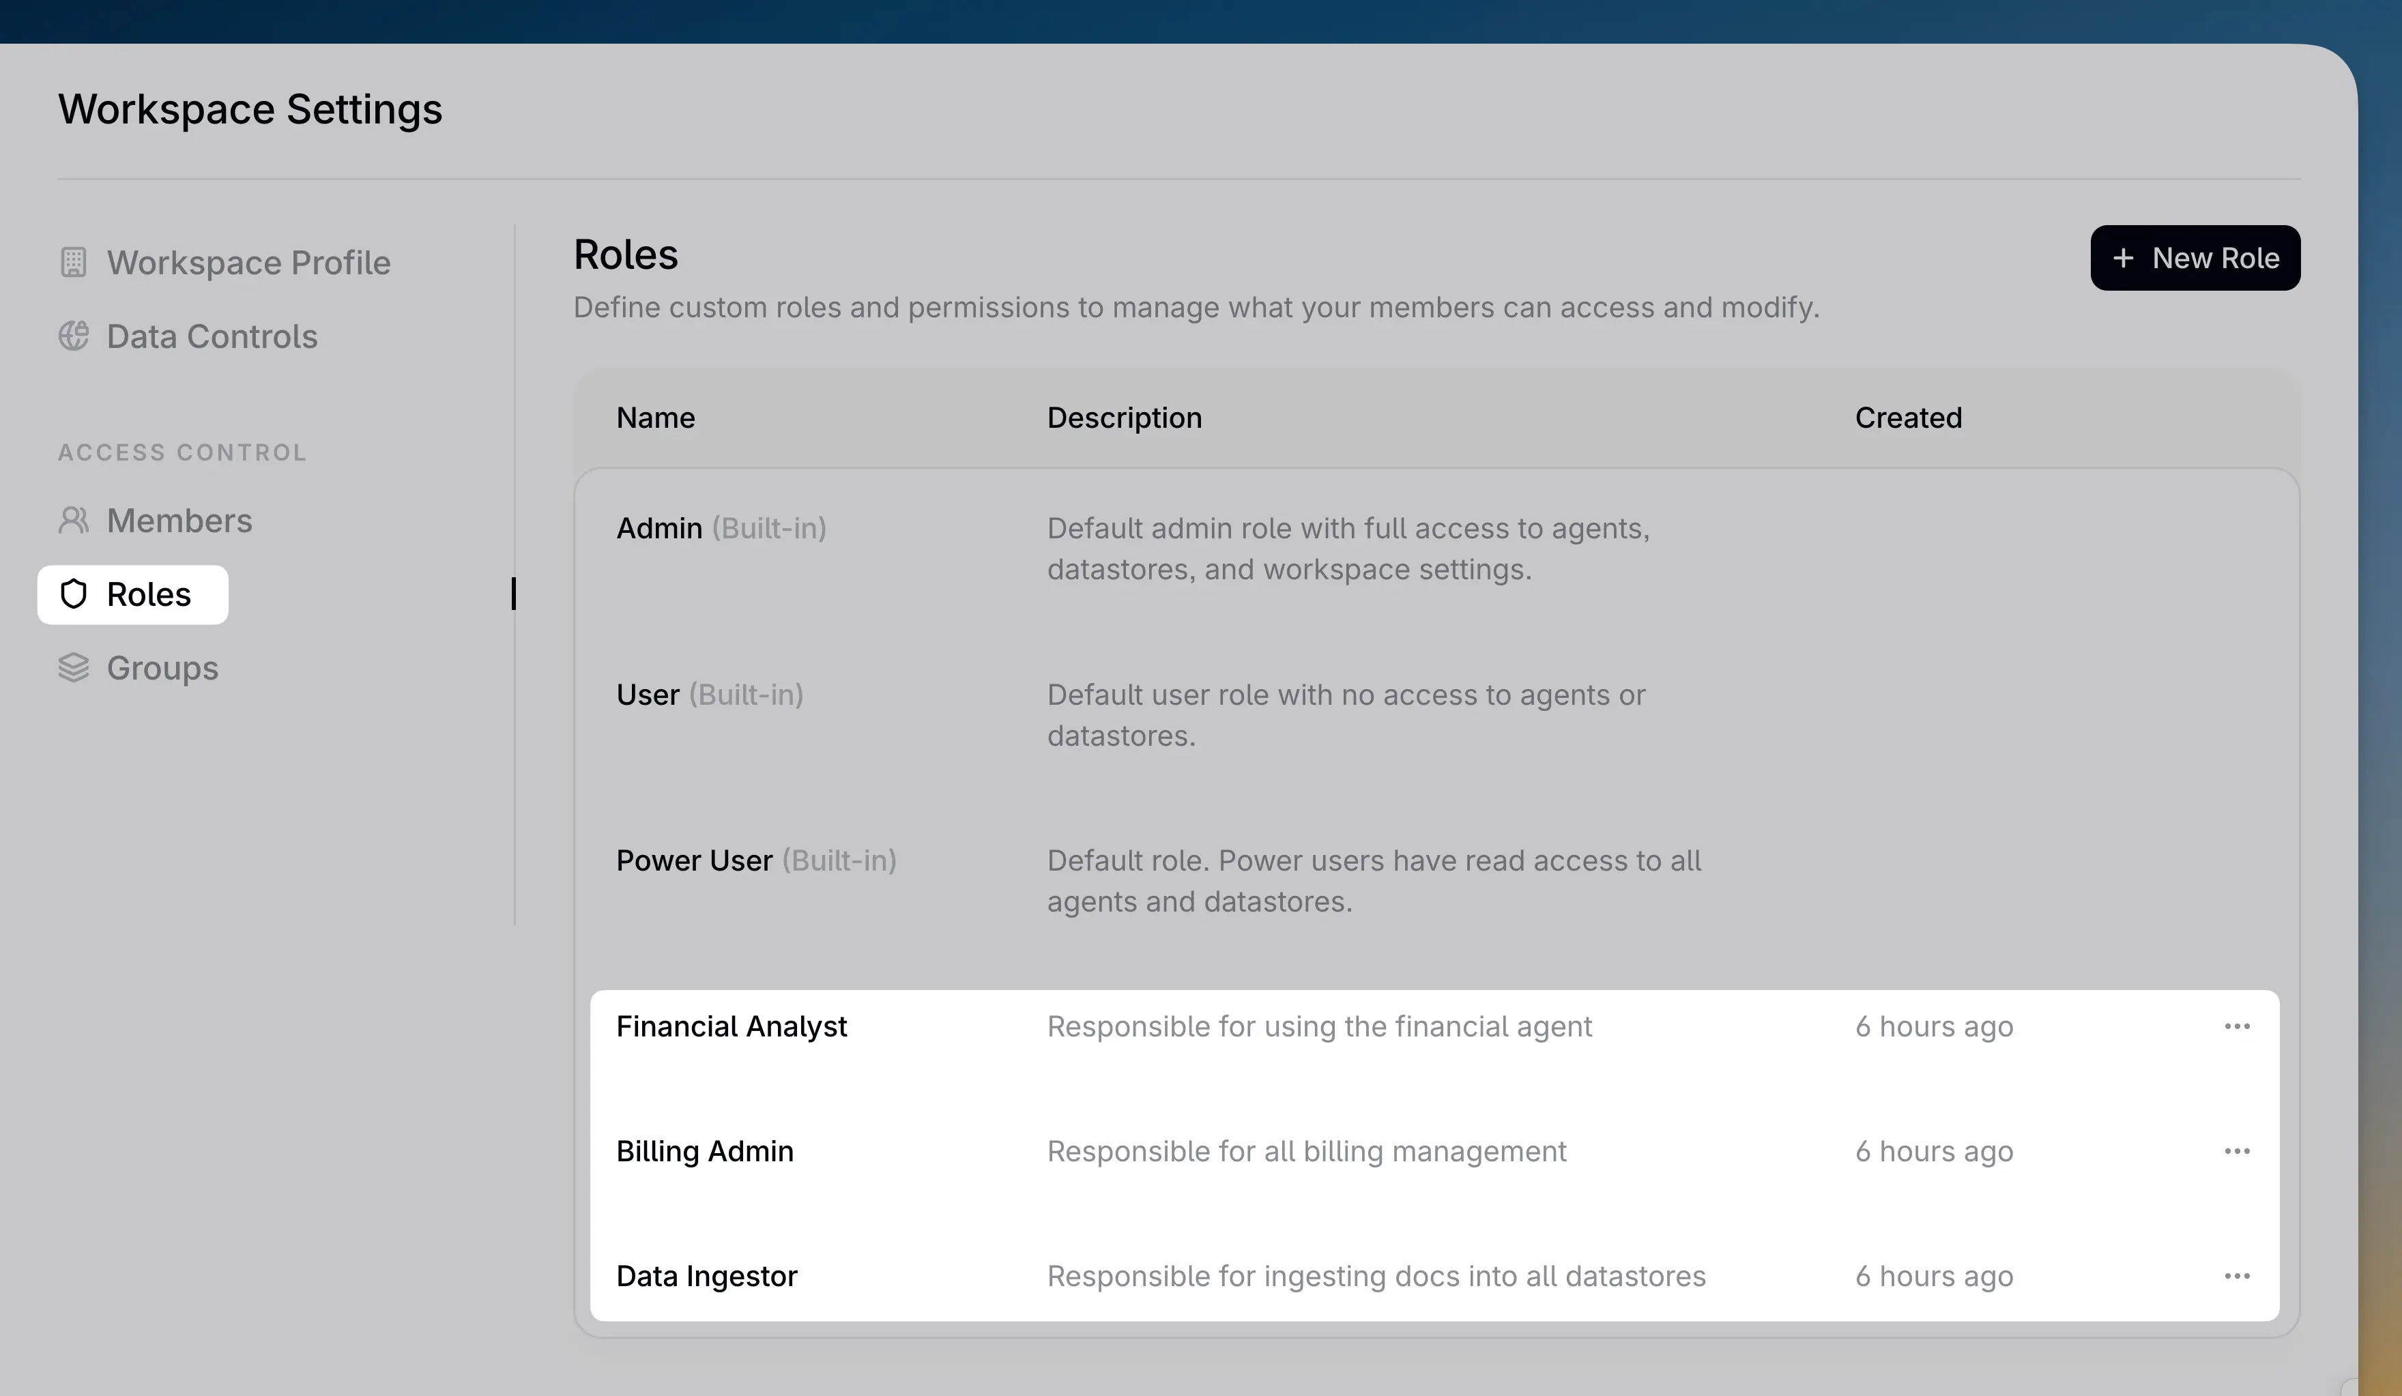Open the Data Ingestor role
Screen dimensions: 2402x1396
(x=706, y=1276)
